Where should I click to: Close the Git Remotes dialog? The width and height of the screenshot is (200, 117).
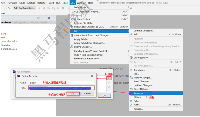(109, 72)
